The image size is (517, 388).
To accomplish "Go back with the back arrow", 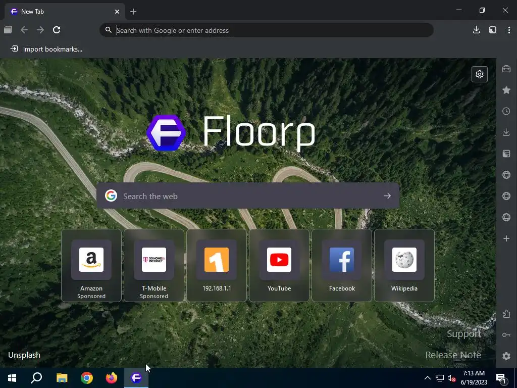I will click(24, 30).
